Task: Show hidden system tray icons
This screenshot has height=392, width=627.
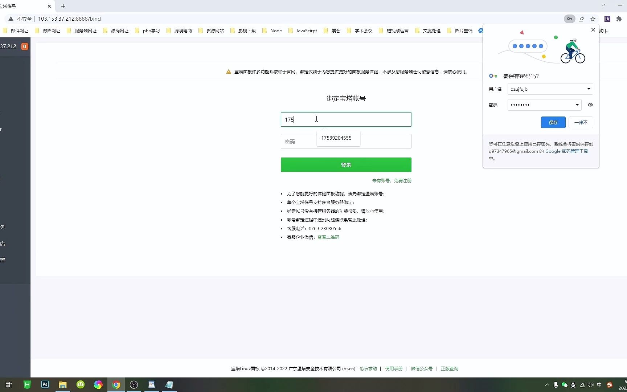Action: [x=547, y=385]
